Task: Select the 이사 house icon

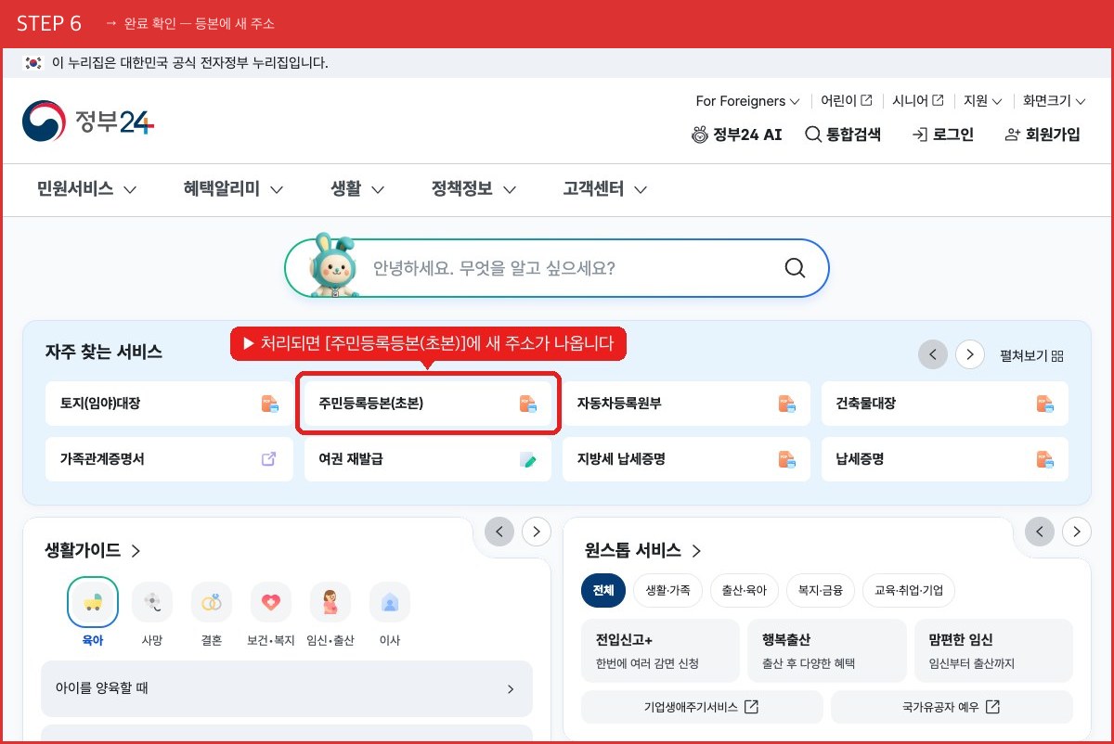Action: pyautogui.click(x=390, y=603)
